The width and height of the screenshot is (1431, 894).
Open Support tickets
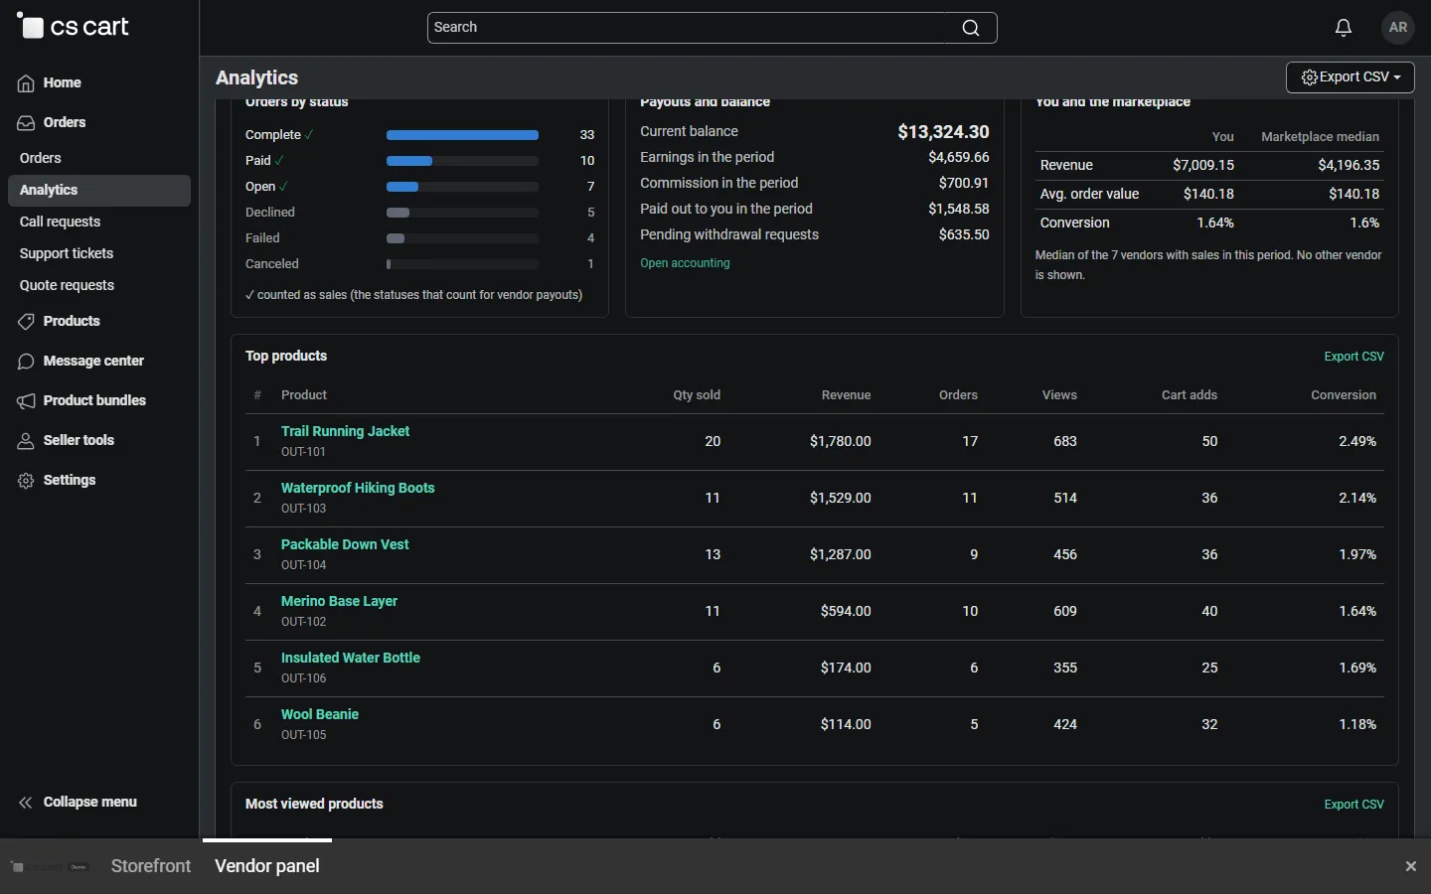coord(67,254)
